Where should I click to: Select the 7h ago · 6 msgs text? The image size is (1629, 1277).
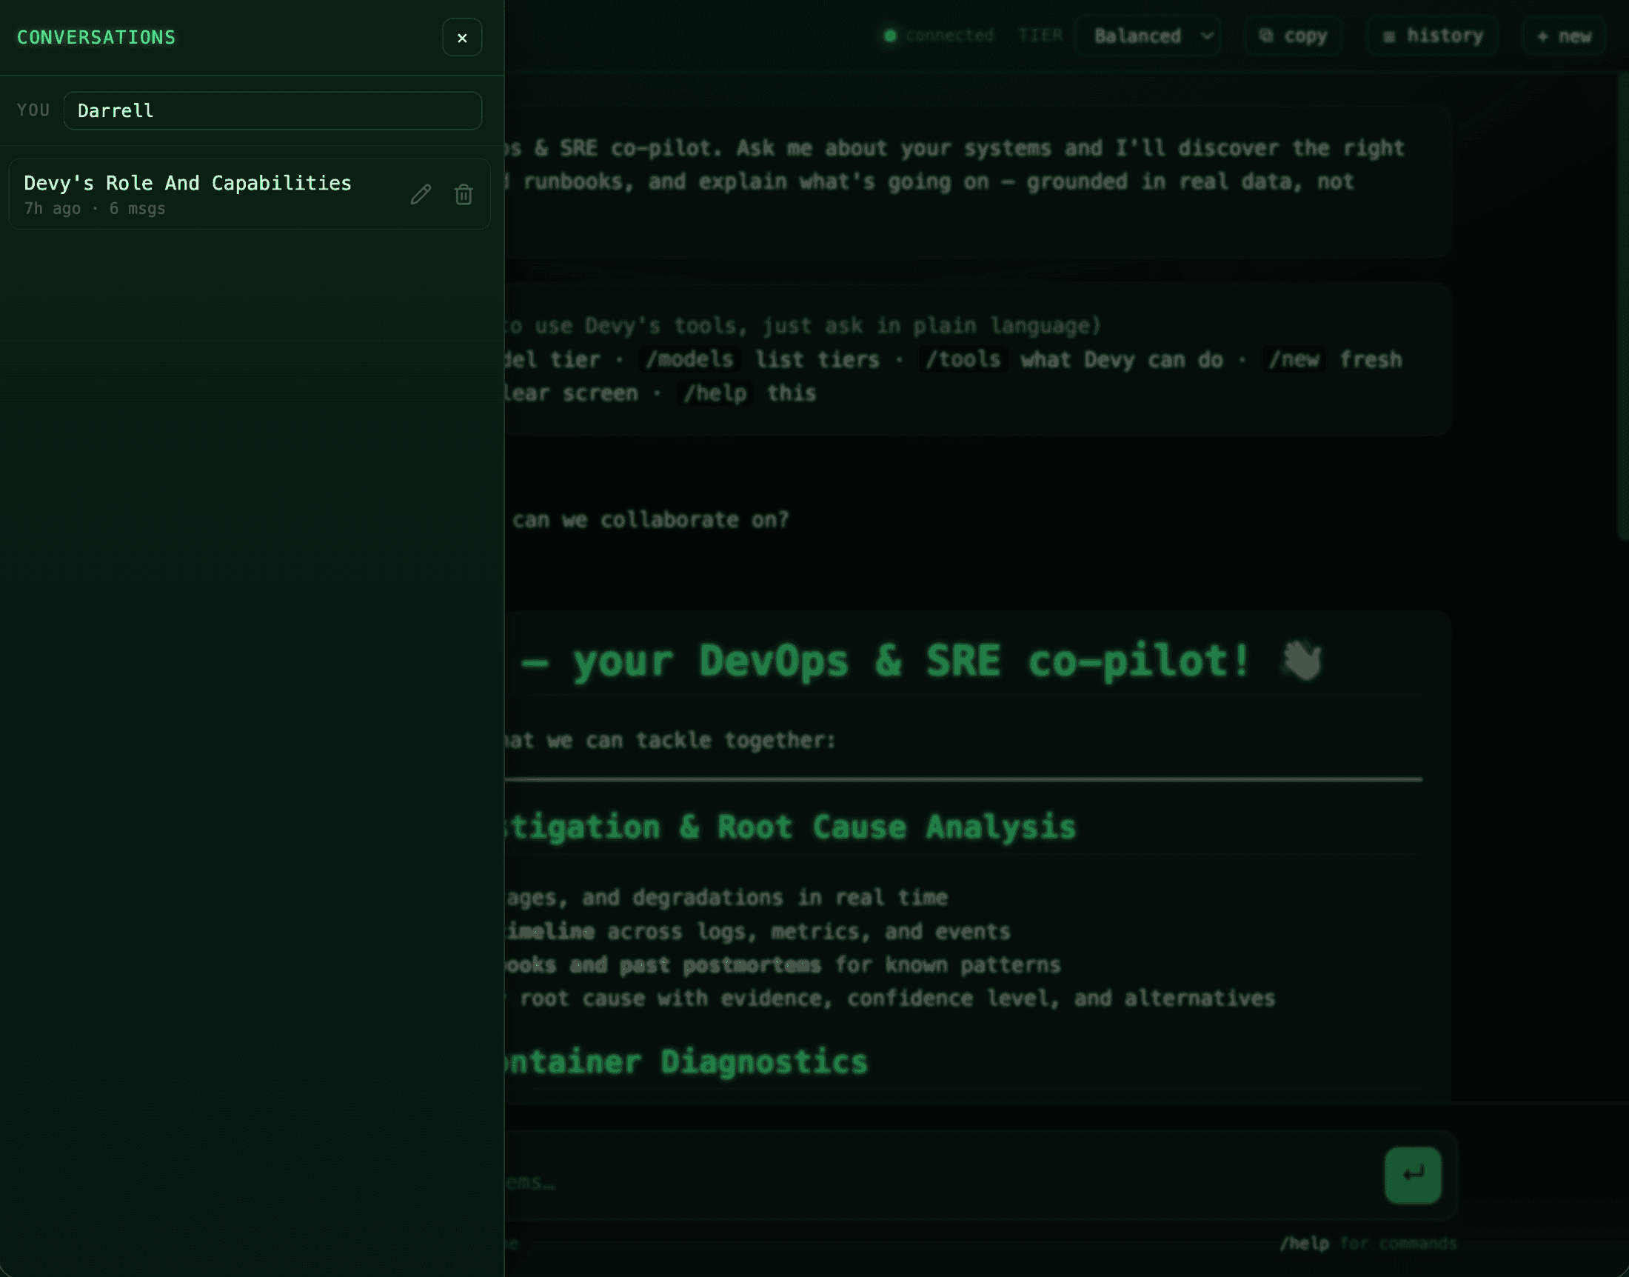point(95,209)
